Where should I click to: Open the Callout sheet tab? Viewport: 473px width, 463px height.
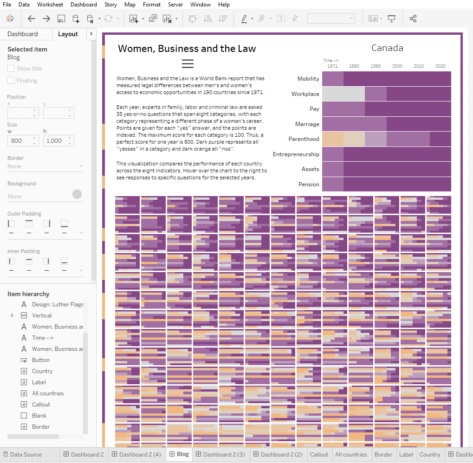[319, 455]
